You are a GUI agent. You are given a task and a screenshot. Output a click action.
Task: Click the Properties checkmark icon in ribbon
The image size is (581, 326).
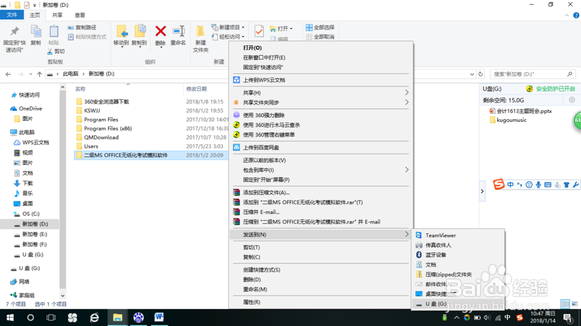[259, 31]
